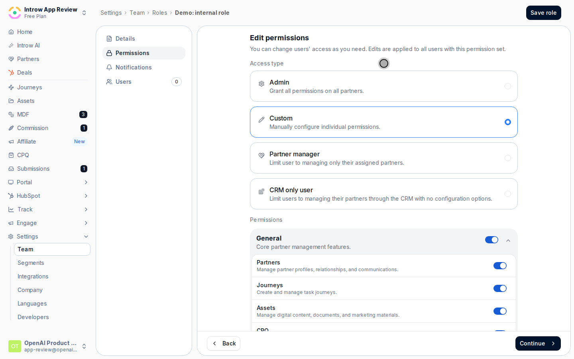
Task: Click the Save role button
Action: tap(543, 13)
